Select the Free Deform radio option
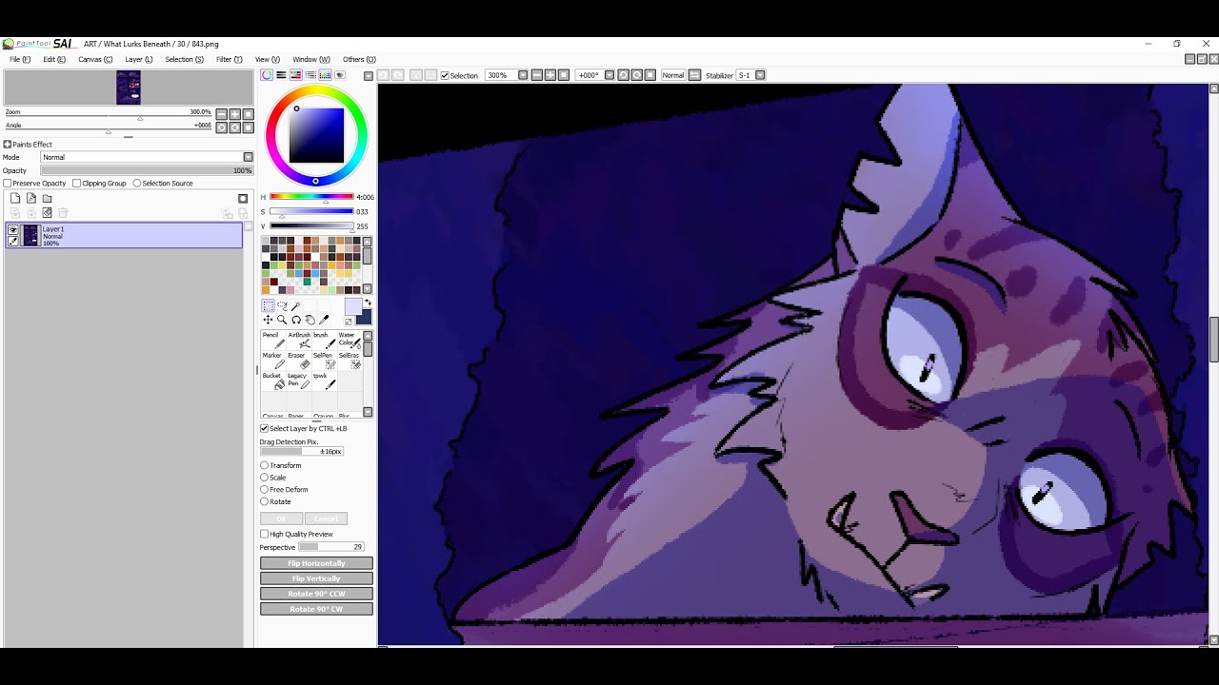Image resolution: width=1219 pixels, height=685 pixels. pos(265,489)
